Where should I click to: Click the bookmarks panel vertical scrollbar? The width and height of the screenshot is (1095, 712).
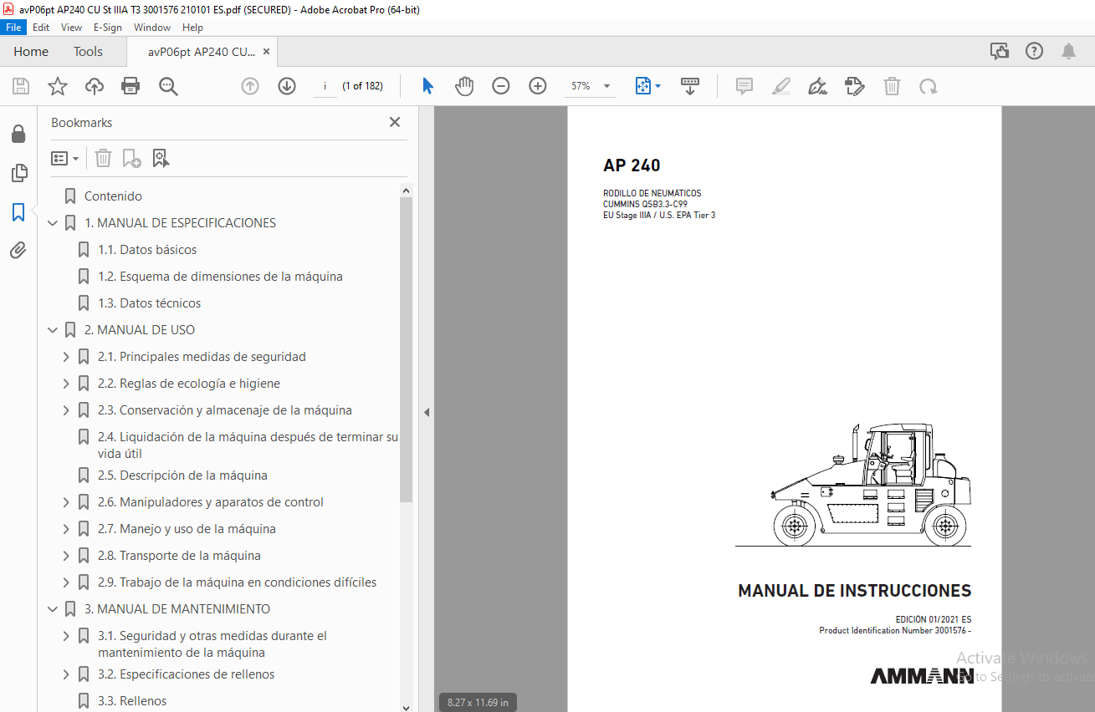[407, 349]
